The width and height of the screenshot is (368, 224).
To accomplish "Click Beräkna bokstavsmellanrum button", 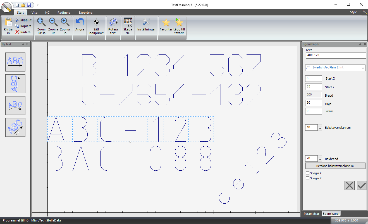I will coord(335,166).
